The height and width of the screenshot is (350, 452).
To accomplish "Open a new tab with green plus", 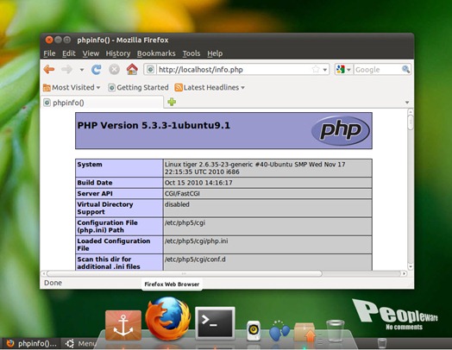I will [172, 102].
